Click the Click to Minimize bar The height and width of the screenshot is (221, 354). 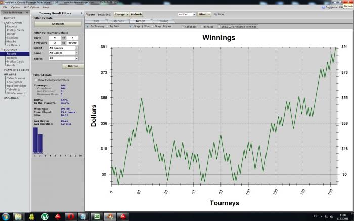click(x=15, y=13)
